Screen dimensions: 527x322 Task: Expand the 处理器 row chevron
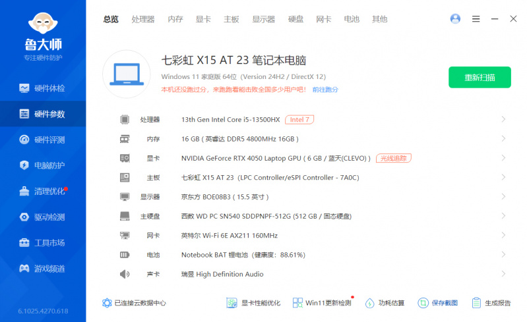tap(503, 119)
